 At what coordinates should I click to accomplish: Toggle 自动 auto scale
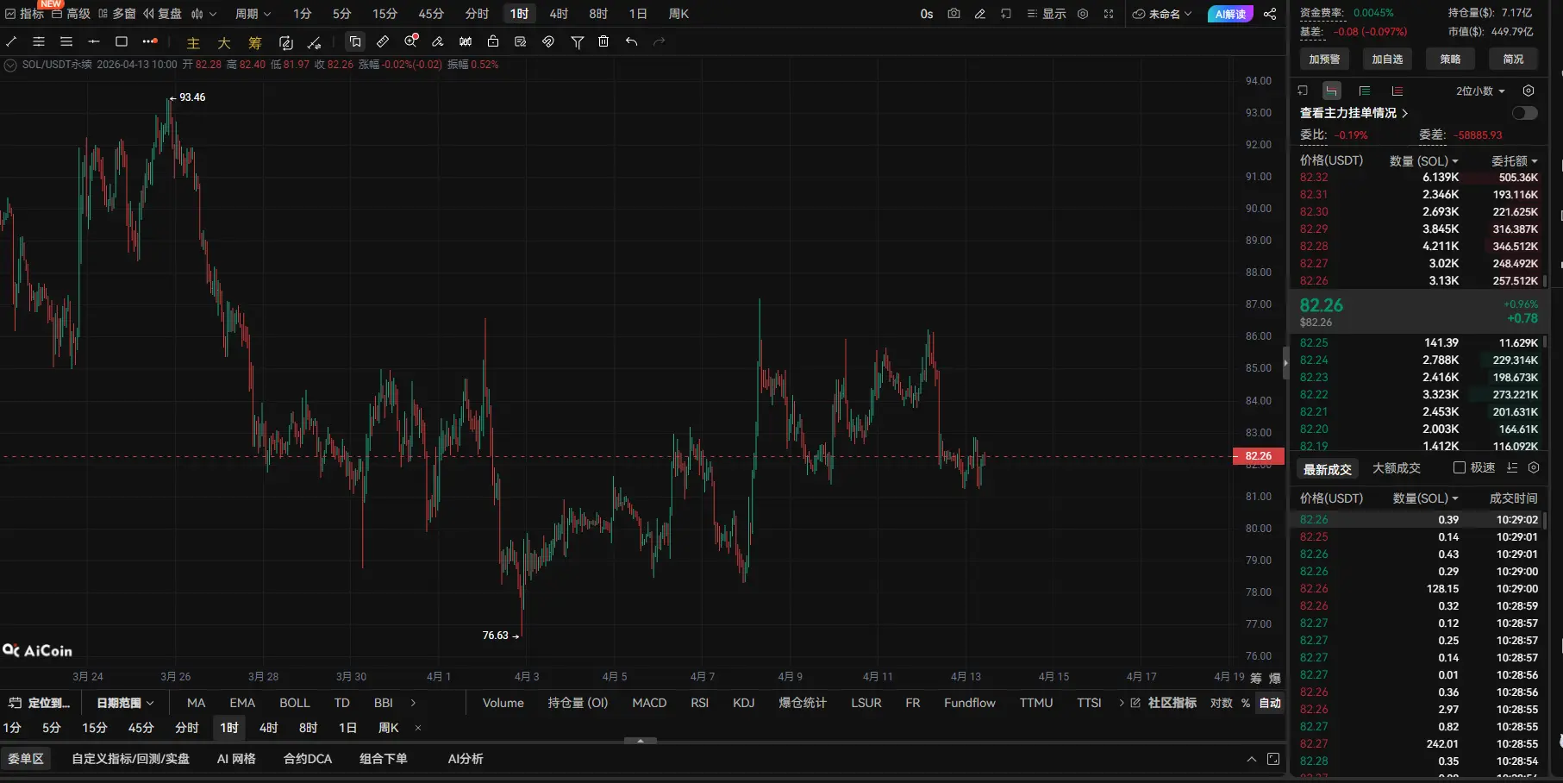1270,703
